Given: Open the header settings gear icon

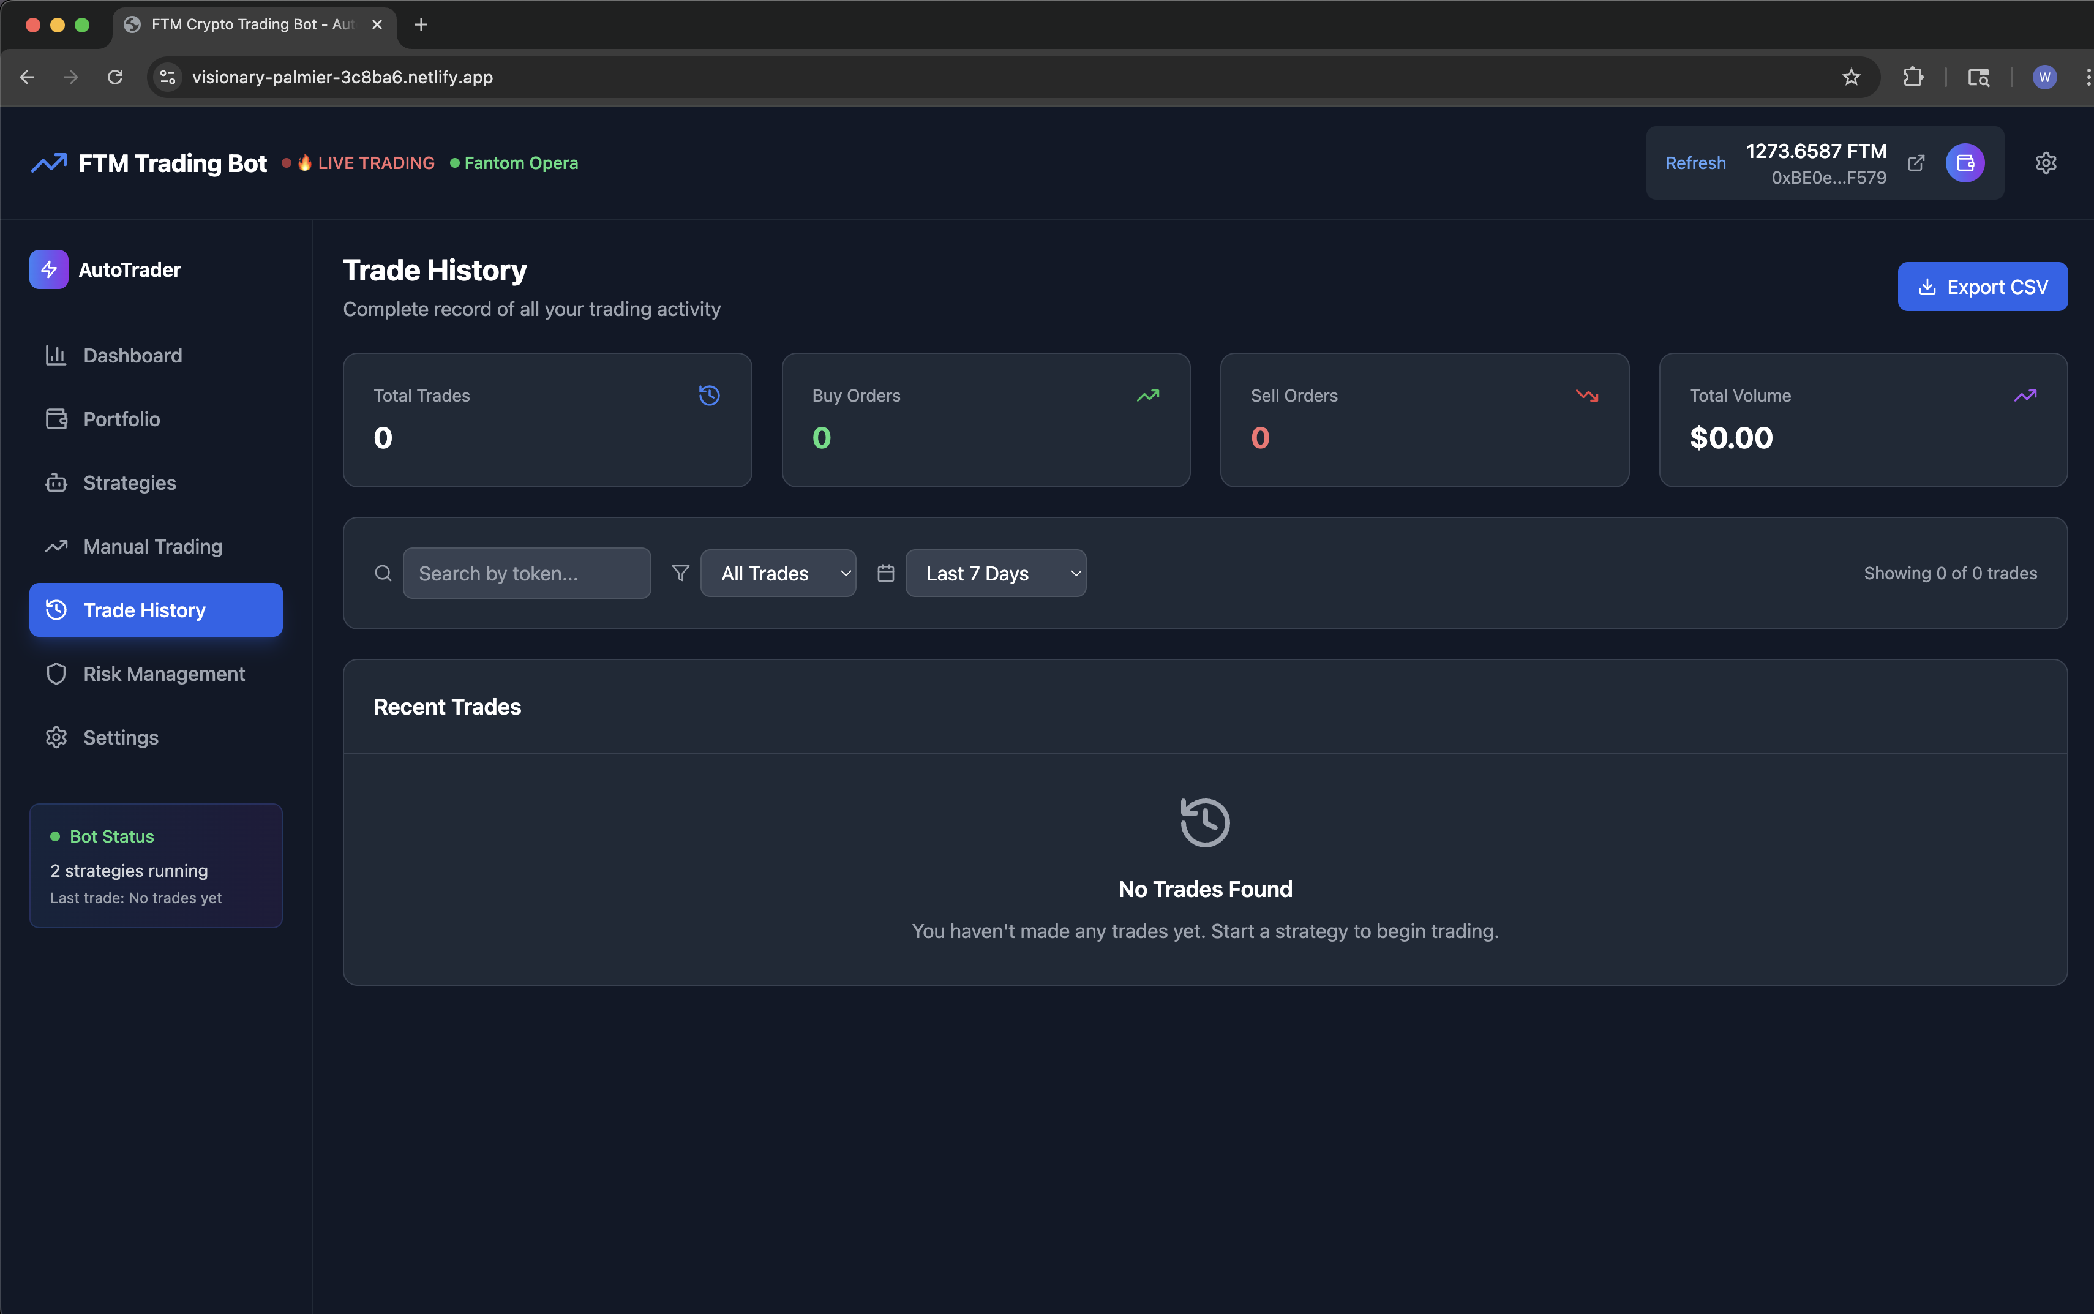Looking at the screenshot, I should click(x=2046, y=163).
